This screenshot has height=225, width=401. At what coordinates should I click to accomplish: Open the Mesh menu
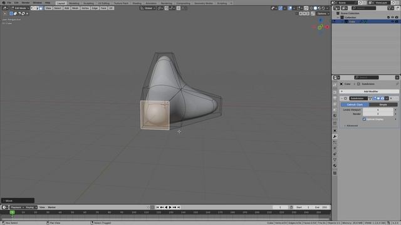pos(75,8)
